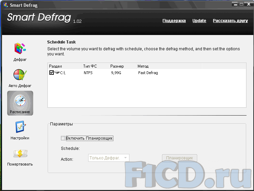Close the Smart Defrag window
Image resolution: width=254 pixels, height=191 pixels.
click(249, 4)
